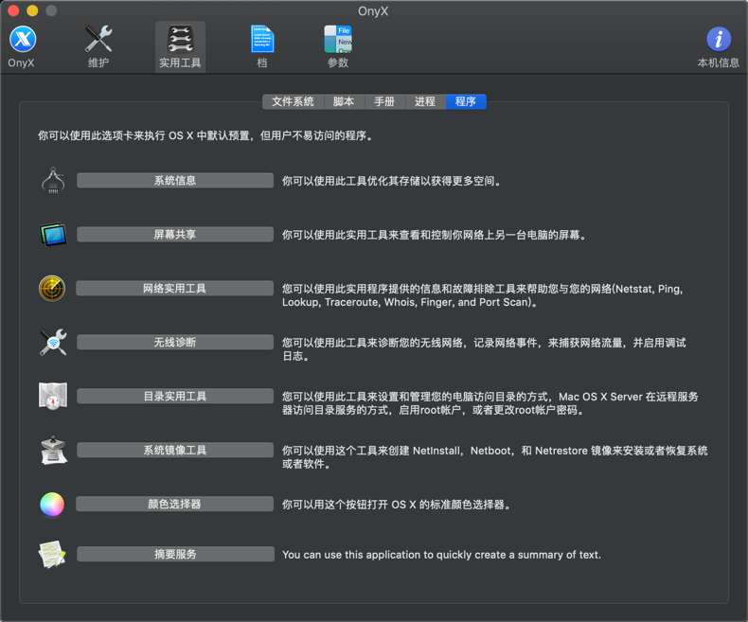
Task: Click the description mentioning Netstat, Ping
Action: (x=482, y=295)
